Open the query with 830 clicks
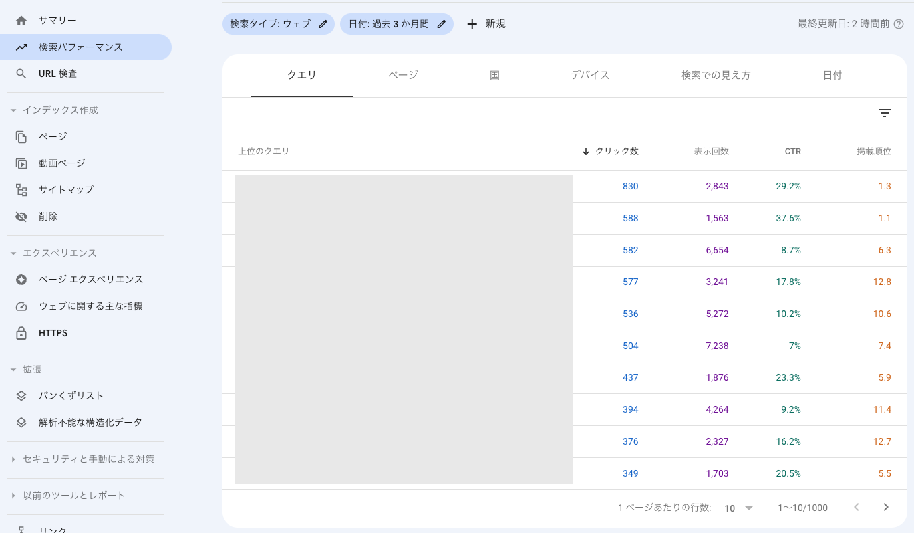The image size is (914, 533). (x=630, y=186)
